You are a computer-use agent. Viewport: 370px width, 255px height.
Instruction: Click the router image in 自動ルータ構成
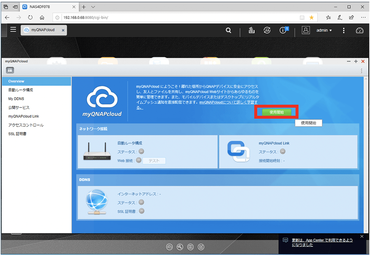[97, 152]
